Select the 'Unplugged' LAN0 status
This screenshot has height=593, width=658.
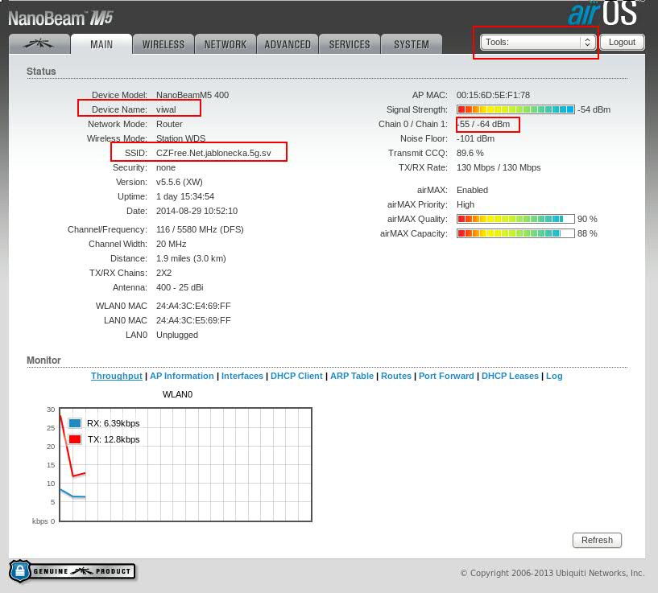[177, 335]
